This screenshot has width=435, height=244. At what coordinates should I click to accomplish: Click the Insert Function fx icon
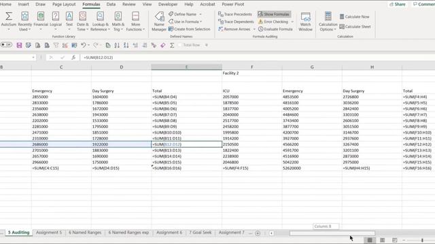click(73, 58)
